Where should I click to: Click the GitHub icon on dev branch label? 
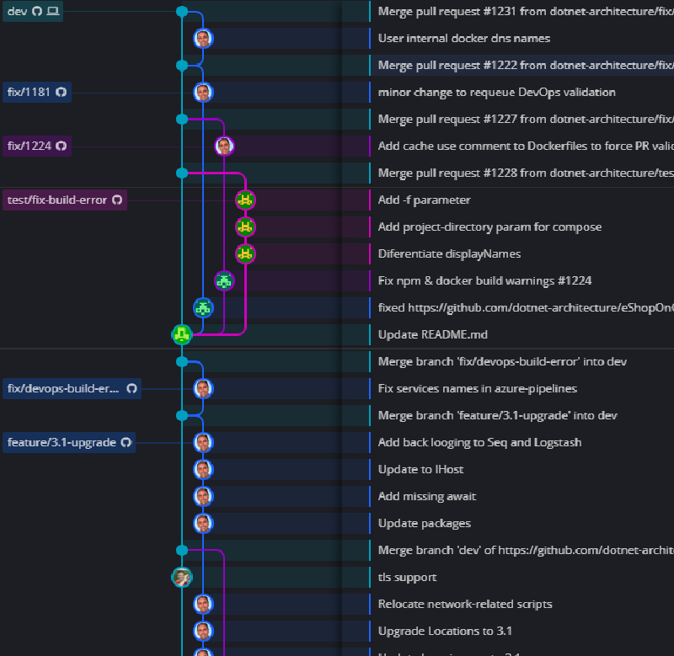click(37, 12)
